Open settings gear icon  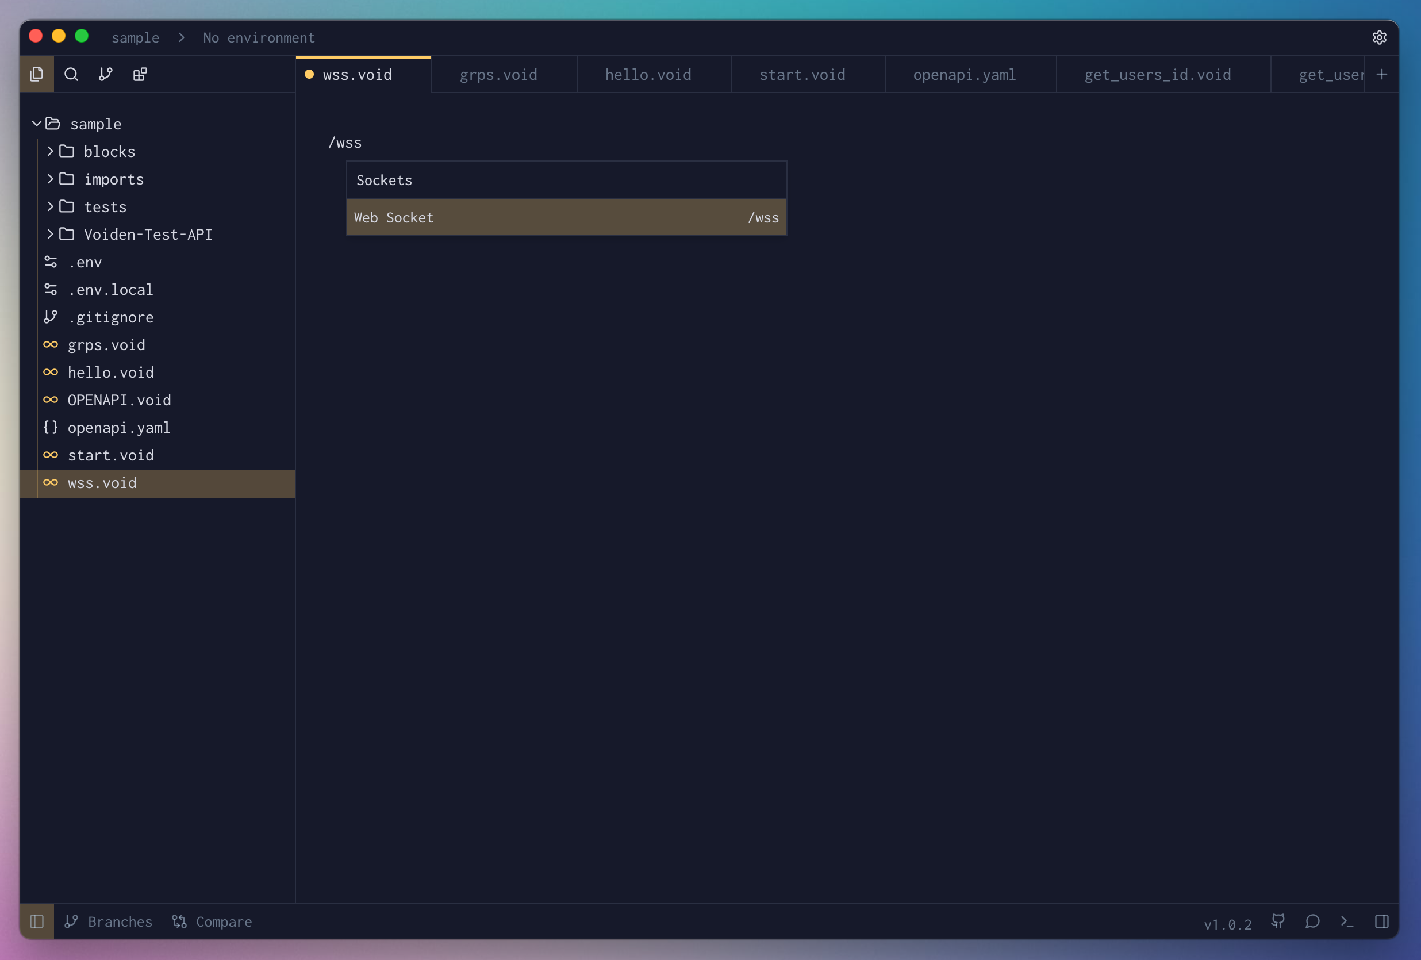(1379, 37)
